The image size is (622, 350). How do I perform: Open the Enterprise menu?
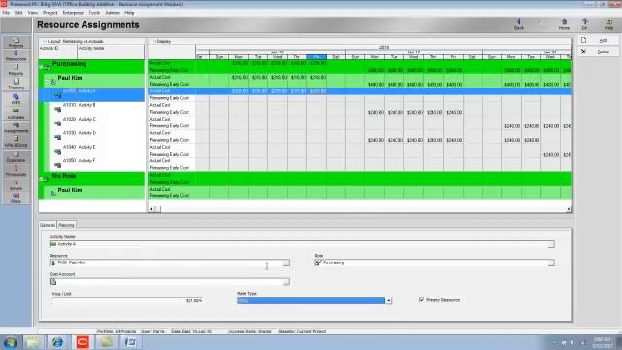(73, 13)
